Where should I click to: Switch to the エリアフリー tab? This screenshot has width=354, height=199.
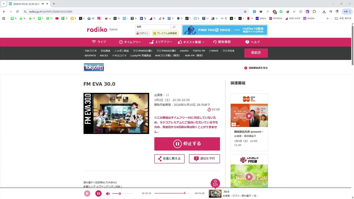(160, 42)
